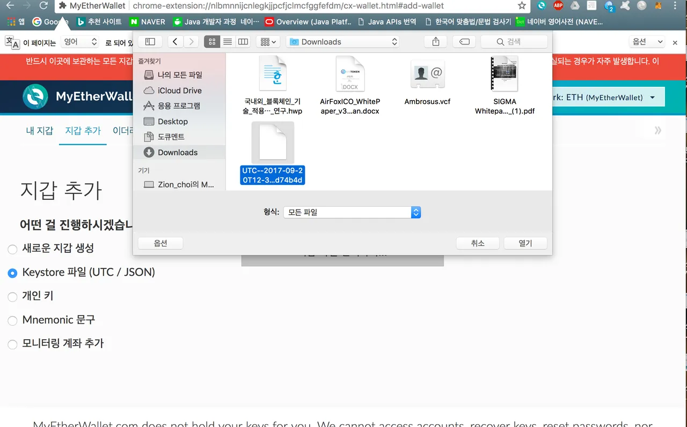Viewport: 687px width, 427px height.
Task: Open the 한국어 맞춤법/문법 검사기 bookmark
Action: [x=467, y=22]
